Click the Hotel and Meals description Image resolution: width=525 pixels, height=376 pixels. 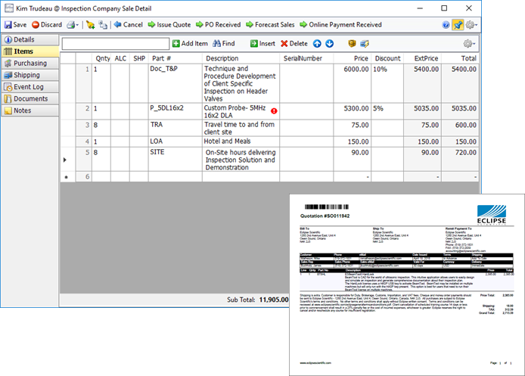(241, 141)
